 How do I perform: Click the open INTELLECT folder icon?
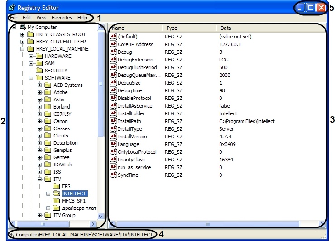tap(57, 194)
